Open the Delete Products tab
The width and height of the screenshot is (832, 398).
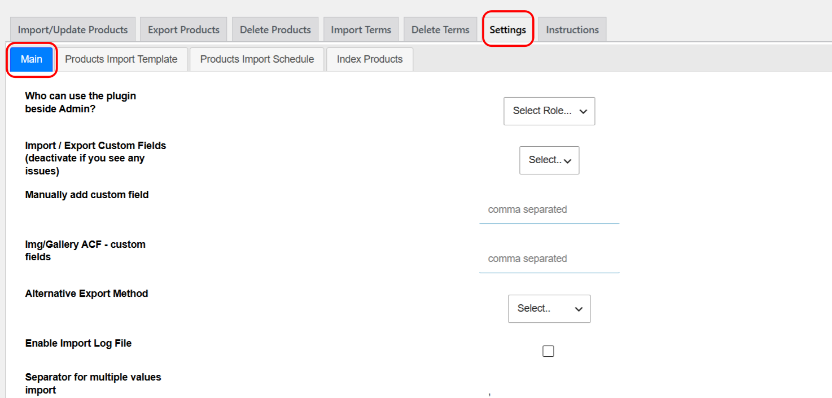coord(275,29)
